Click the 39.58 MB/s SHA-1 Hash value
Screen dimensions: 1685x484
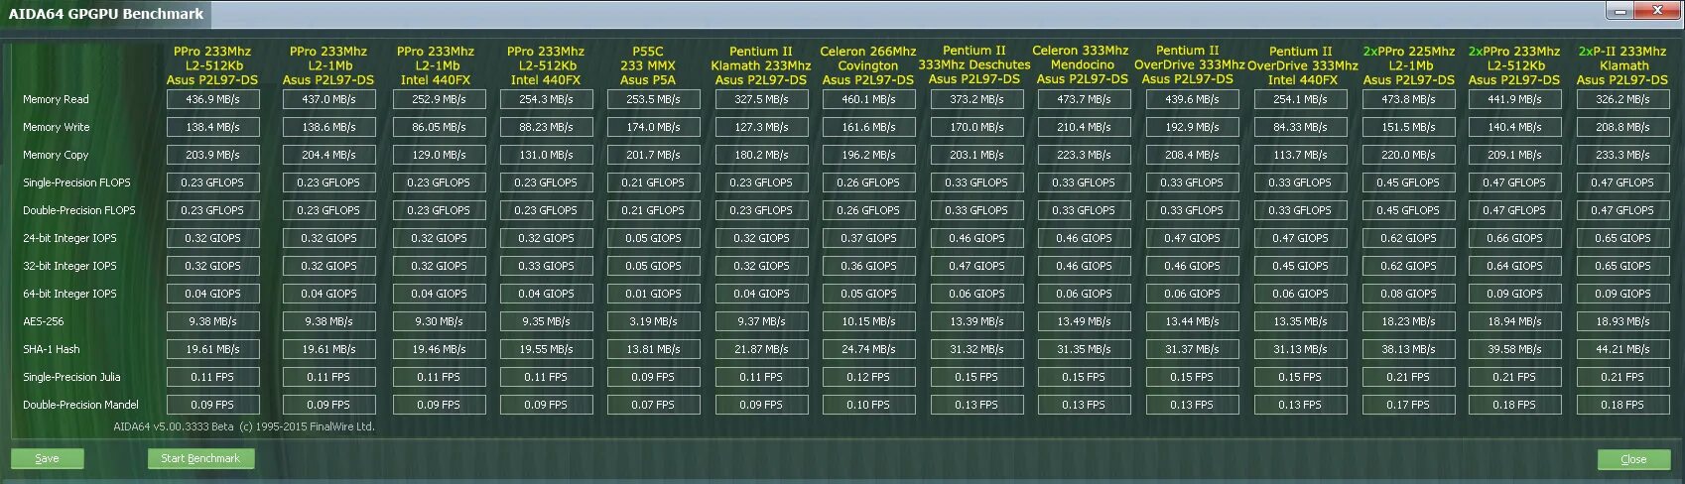click(1514, 349)
